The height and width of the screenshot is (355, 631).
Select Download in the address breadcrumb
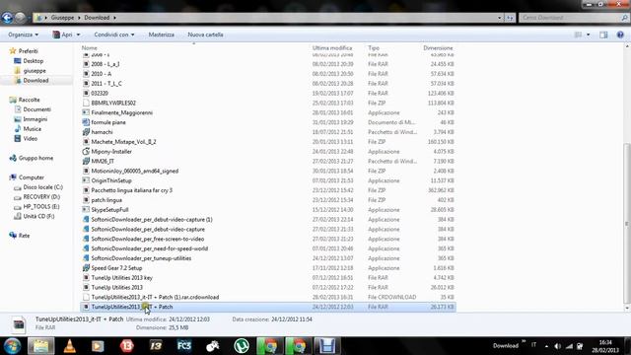[97, 18]
